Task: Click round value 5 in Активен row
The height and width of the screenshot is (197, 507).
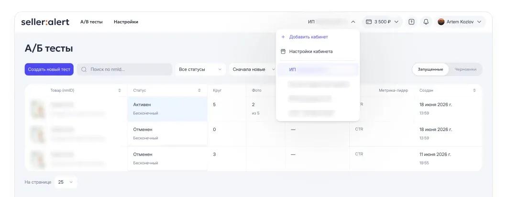Action: tap(214, 105)
